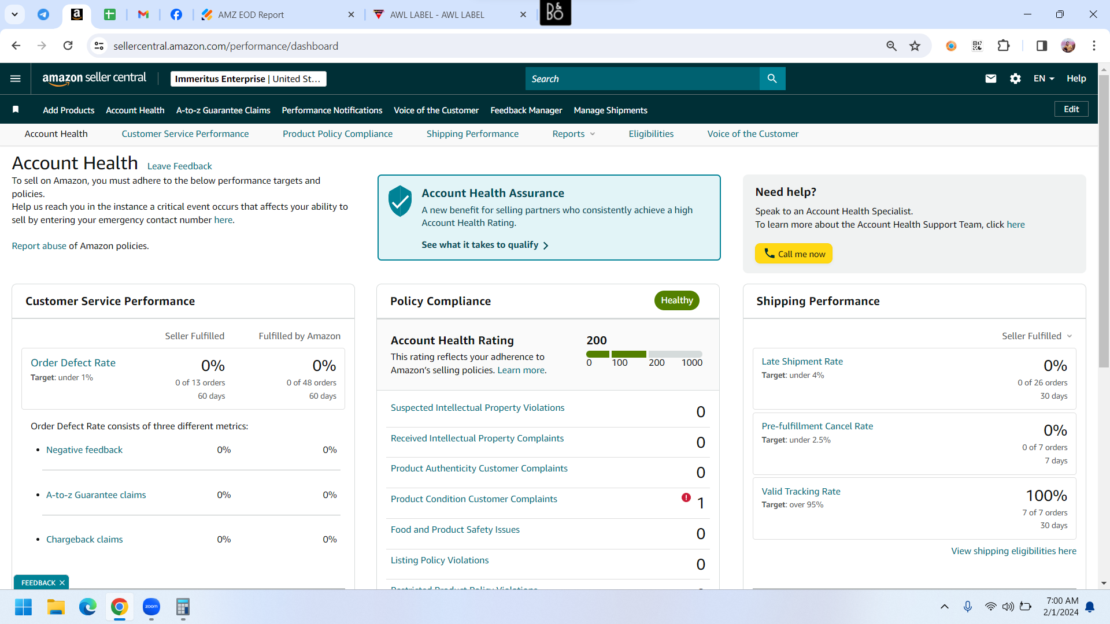Open the messages envelope icon

coord(991,79)
